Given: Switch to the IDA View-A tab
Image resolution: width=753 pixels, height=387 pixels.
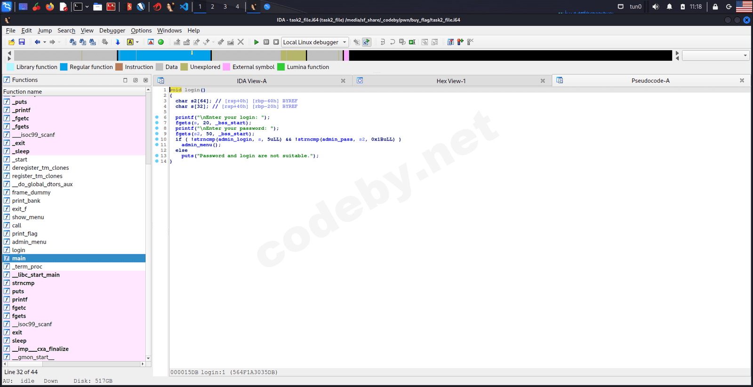Looking at the screenshot, I should [252, 81].
